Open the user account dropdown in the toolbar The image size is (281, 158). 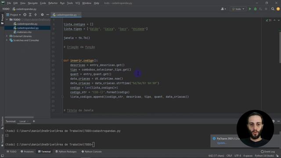click(x=223, y=9)
